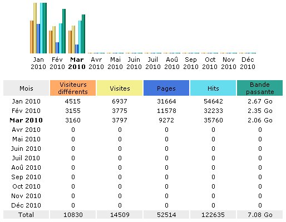Click the 2.06 Go bandwidth value
Image resolution: width=286 pixels, height=222 pixels.
pos(260,120)
